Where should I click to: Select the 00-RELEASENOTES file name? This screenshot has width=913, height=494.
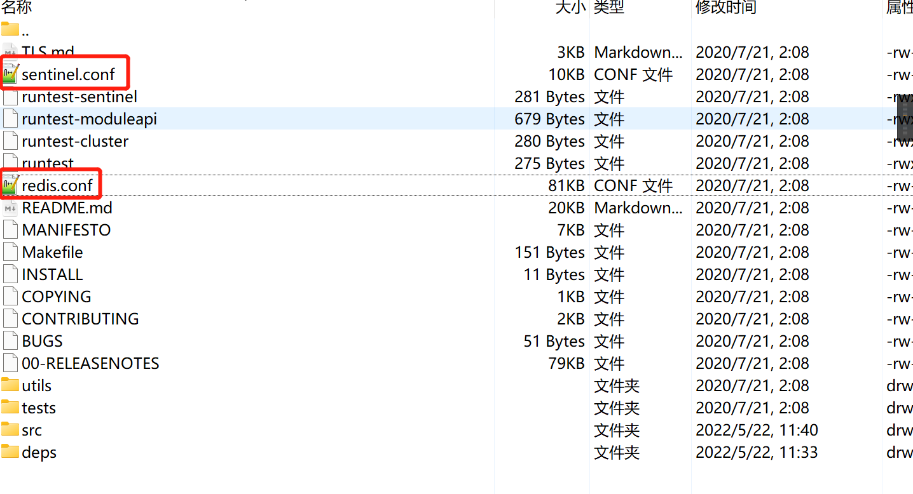[x=90, y=363]
